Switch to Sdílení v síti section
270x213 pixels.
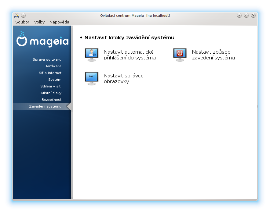[51, 86]
